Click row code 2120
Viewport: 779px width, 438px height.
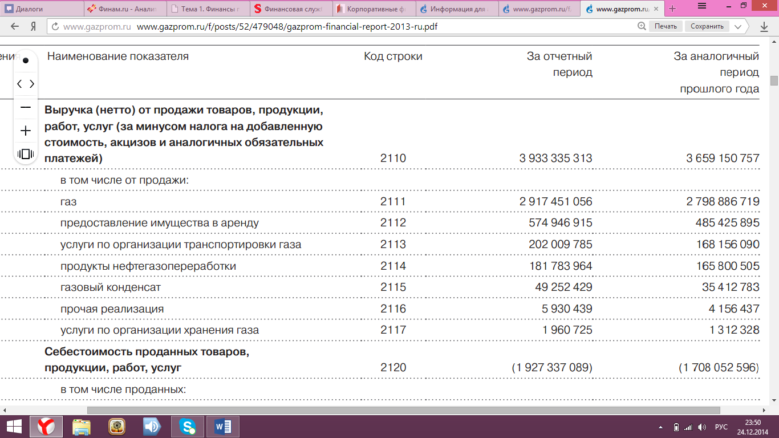[393, 368]
